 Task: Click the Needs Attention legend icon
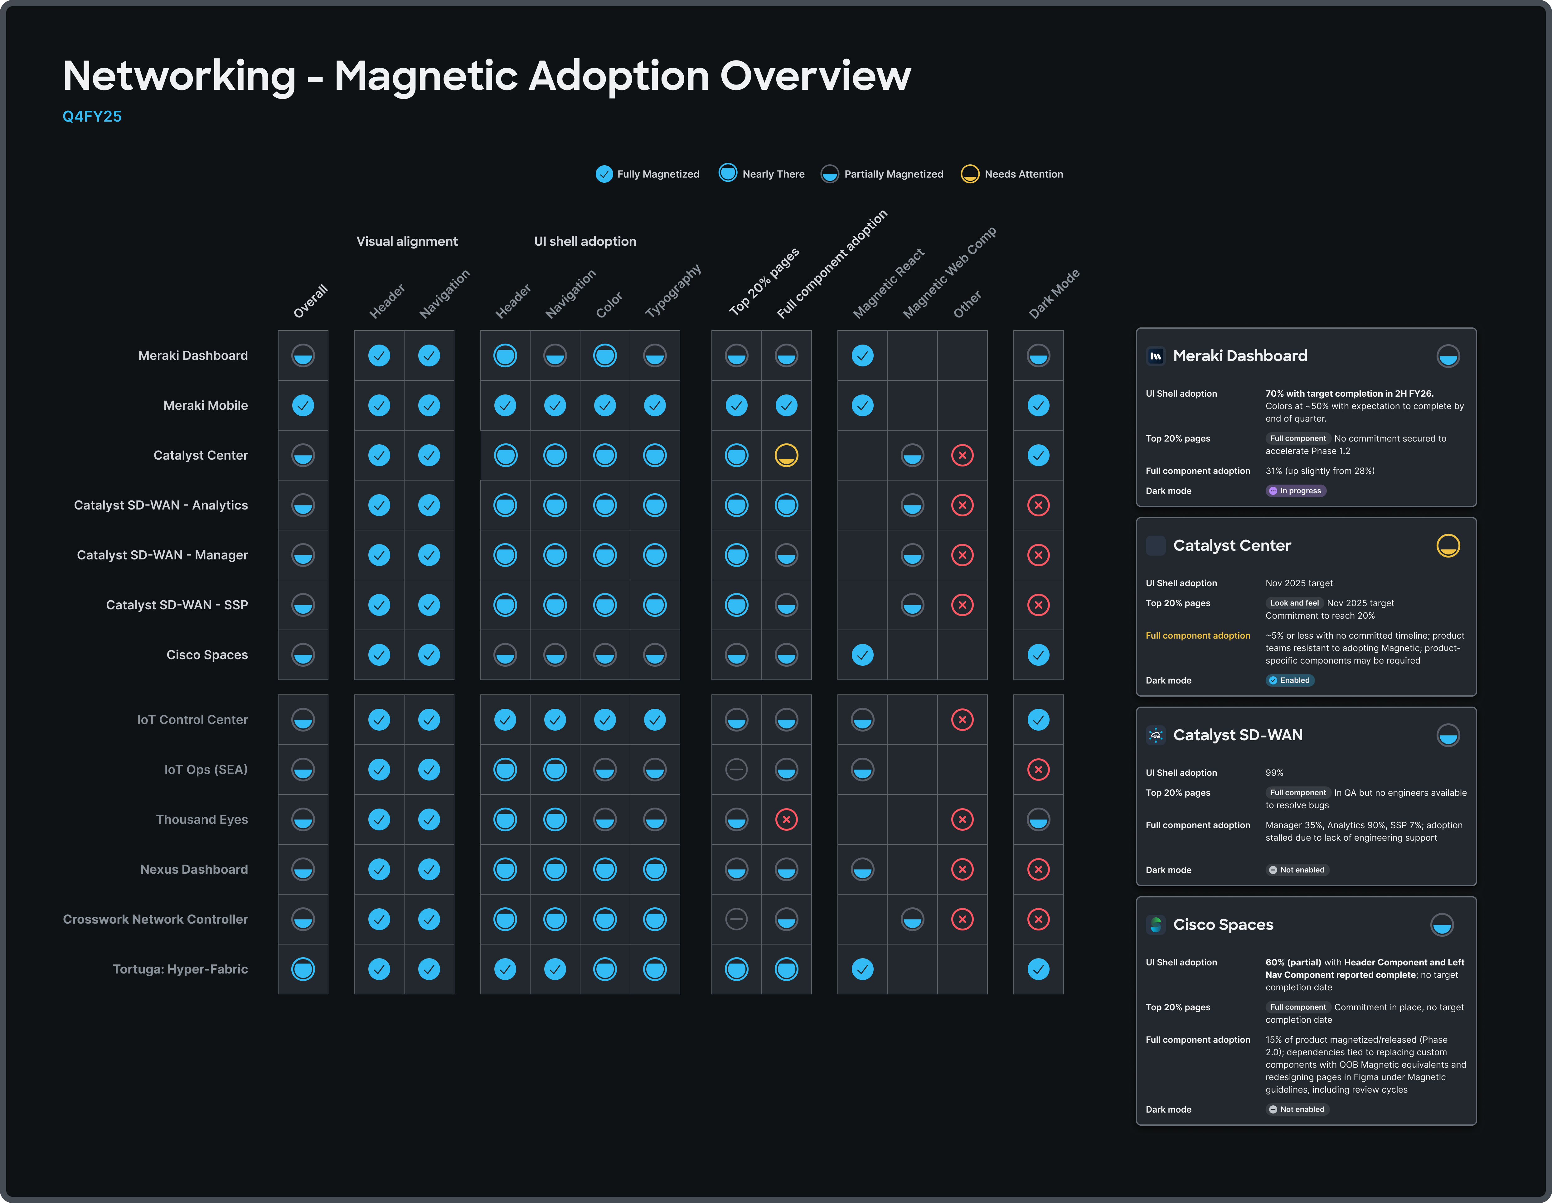click(970, 174)
